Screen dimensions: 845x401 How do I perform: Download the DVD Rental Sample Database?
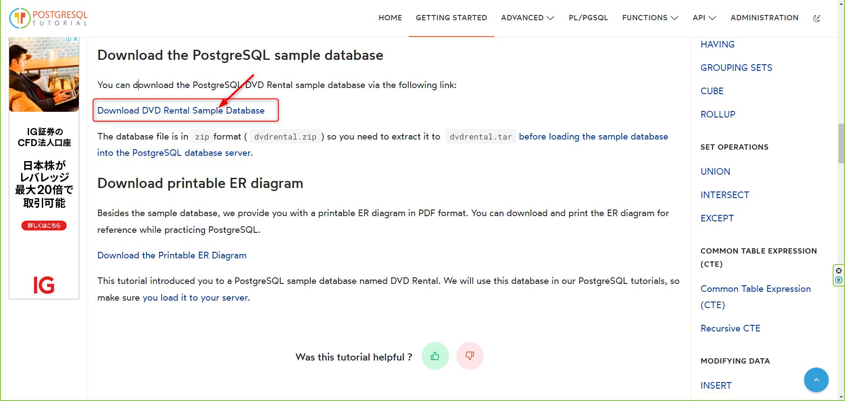[181, 110]
